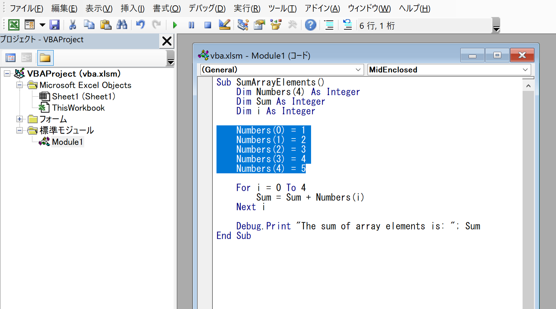This screenshot has width=556, height=309.
Task: Open the Toolbox icon
Action: [x=292, y=25]
